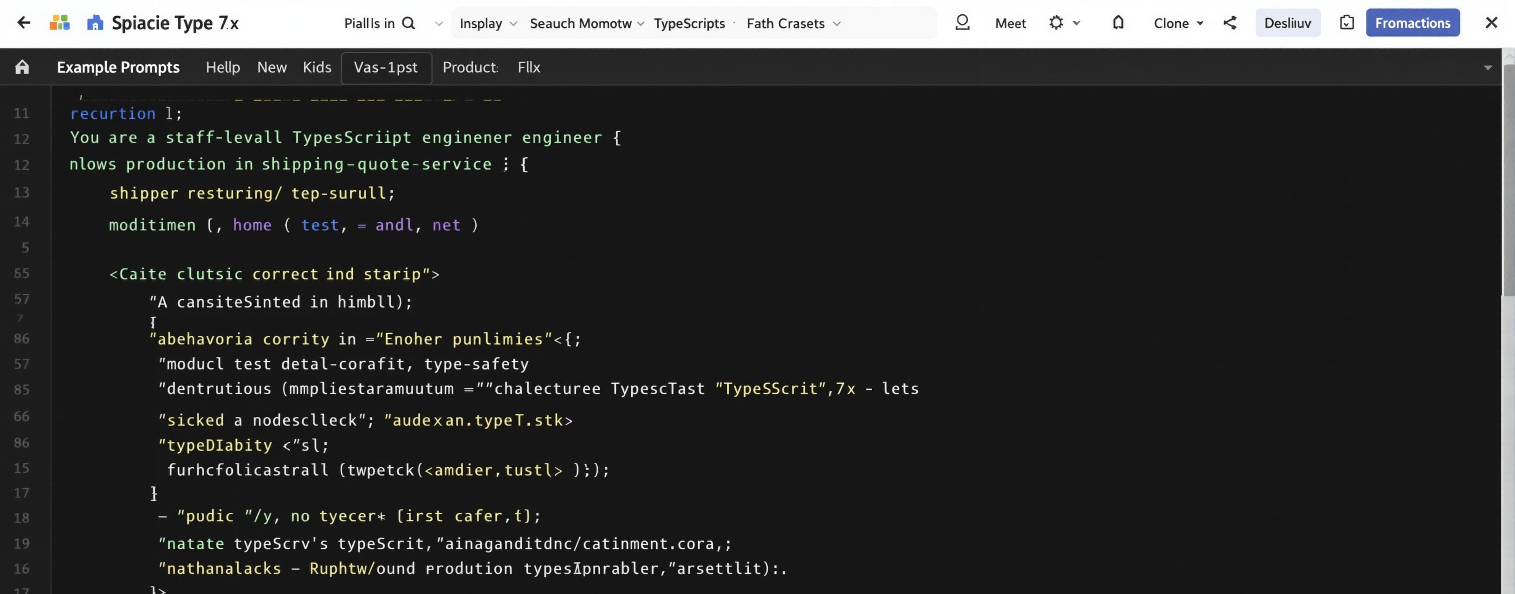Open the Fllx tab
The image size is (1515, 594).
pos(529,67)
